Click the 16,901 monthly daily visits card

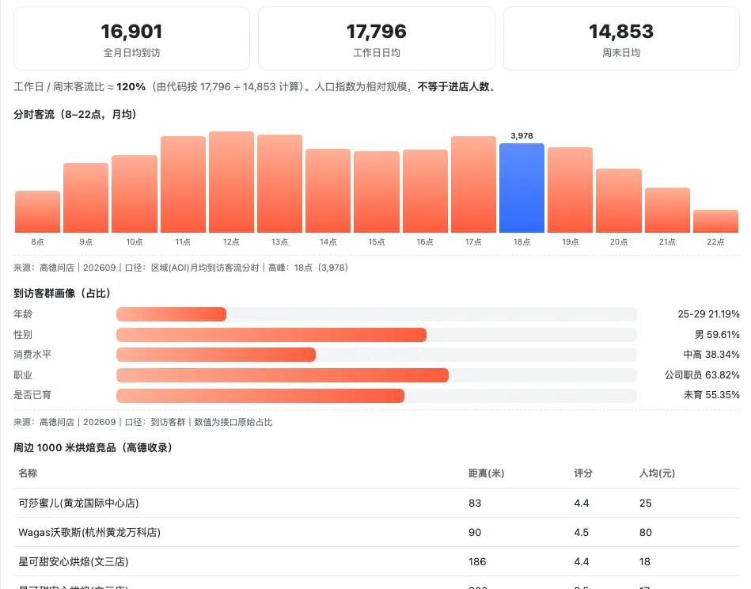[131, 38]
